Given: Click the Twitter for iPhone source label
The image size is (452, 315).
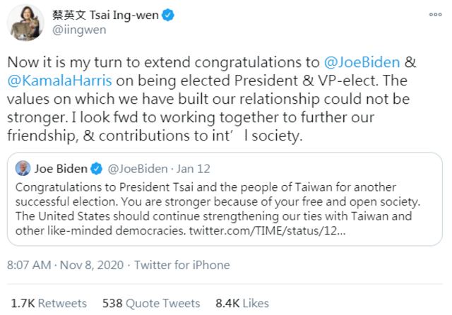Looking at the screenshot, I should [183, 265].
